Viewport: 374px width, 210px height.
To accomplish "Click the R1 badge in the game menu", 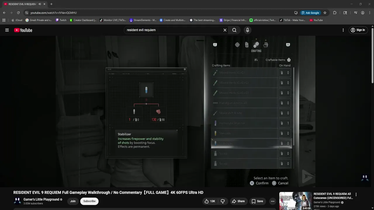I will click(x=288, y=45).
